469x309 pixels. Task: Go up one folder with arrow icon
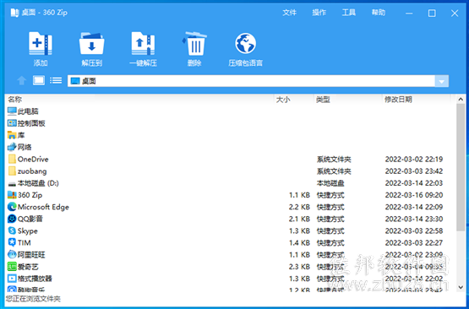[21, 80]
